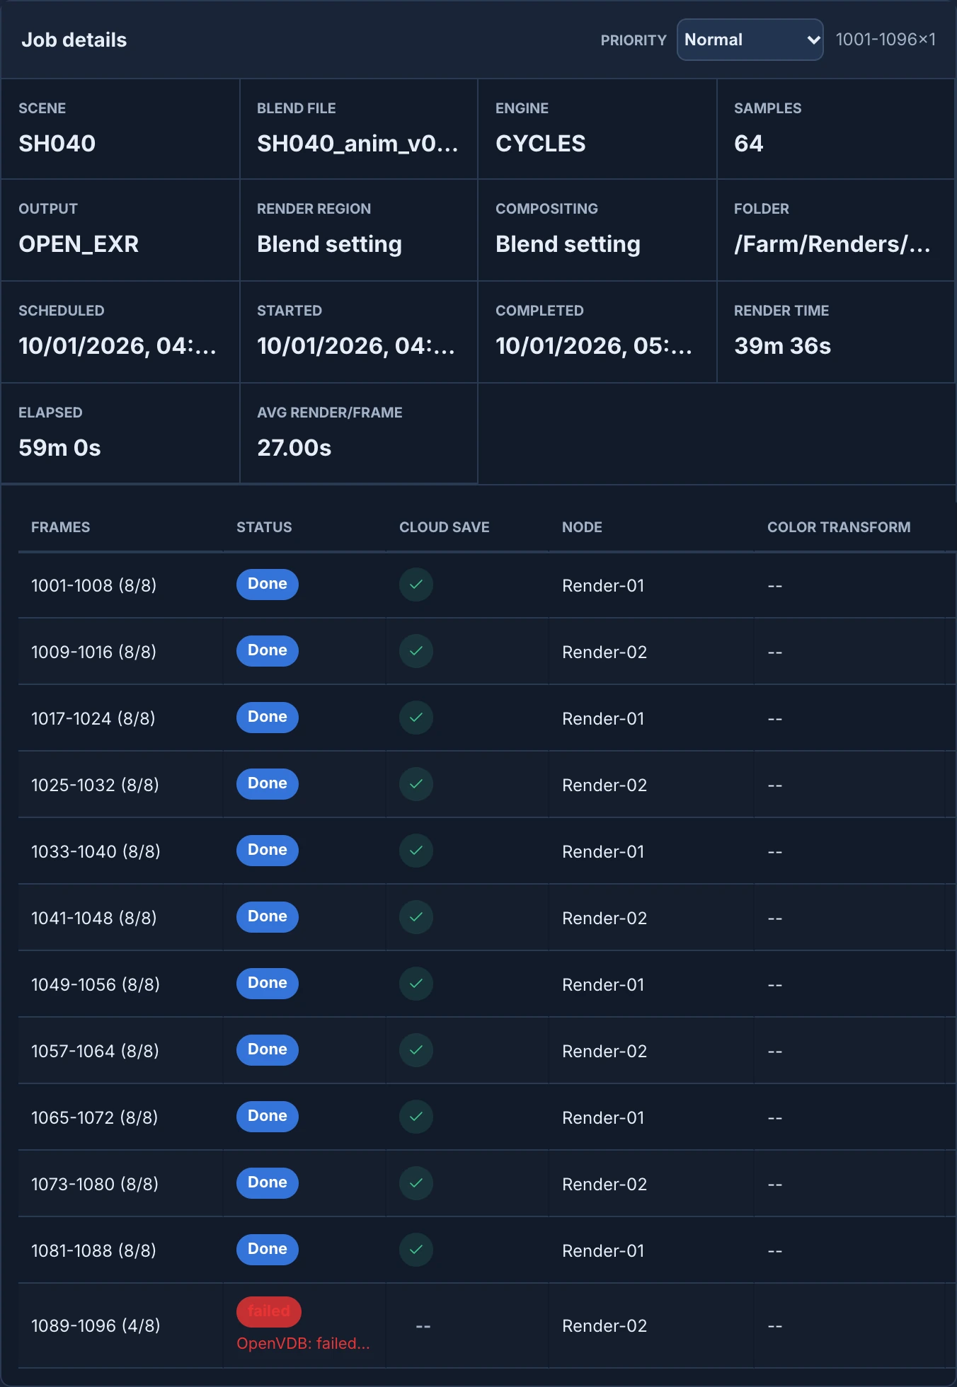
Task: Click the STATUS column header
Action: point(264,527)
